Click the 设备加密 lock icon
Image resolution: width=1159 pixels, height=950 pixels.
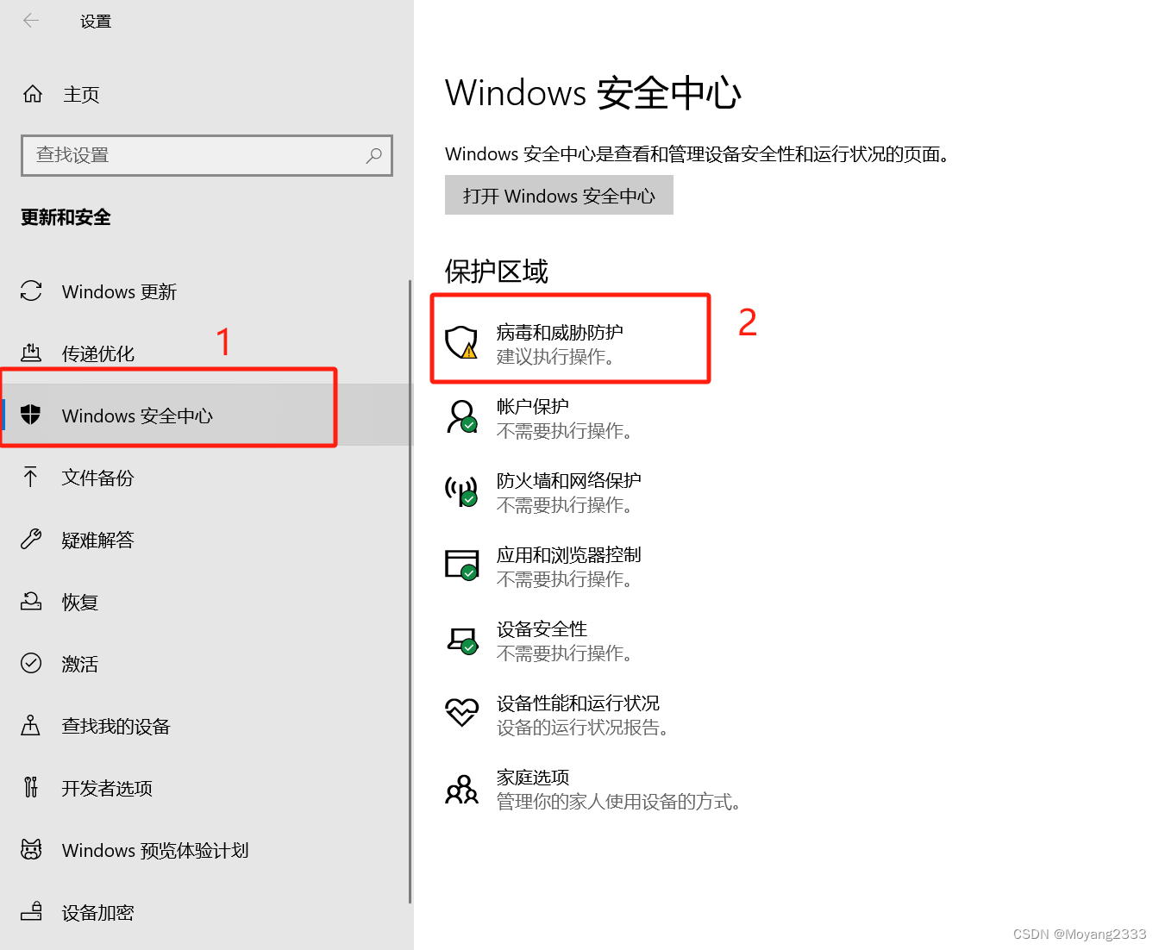(x=31, y=912)
